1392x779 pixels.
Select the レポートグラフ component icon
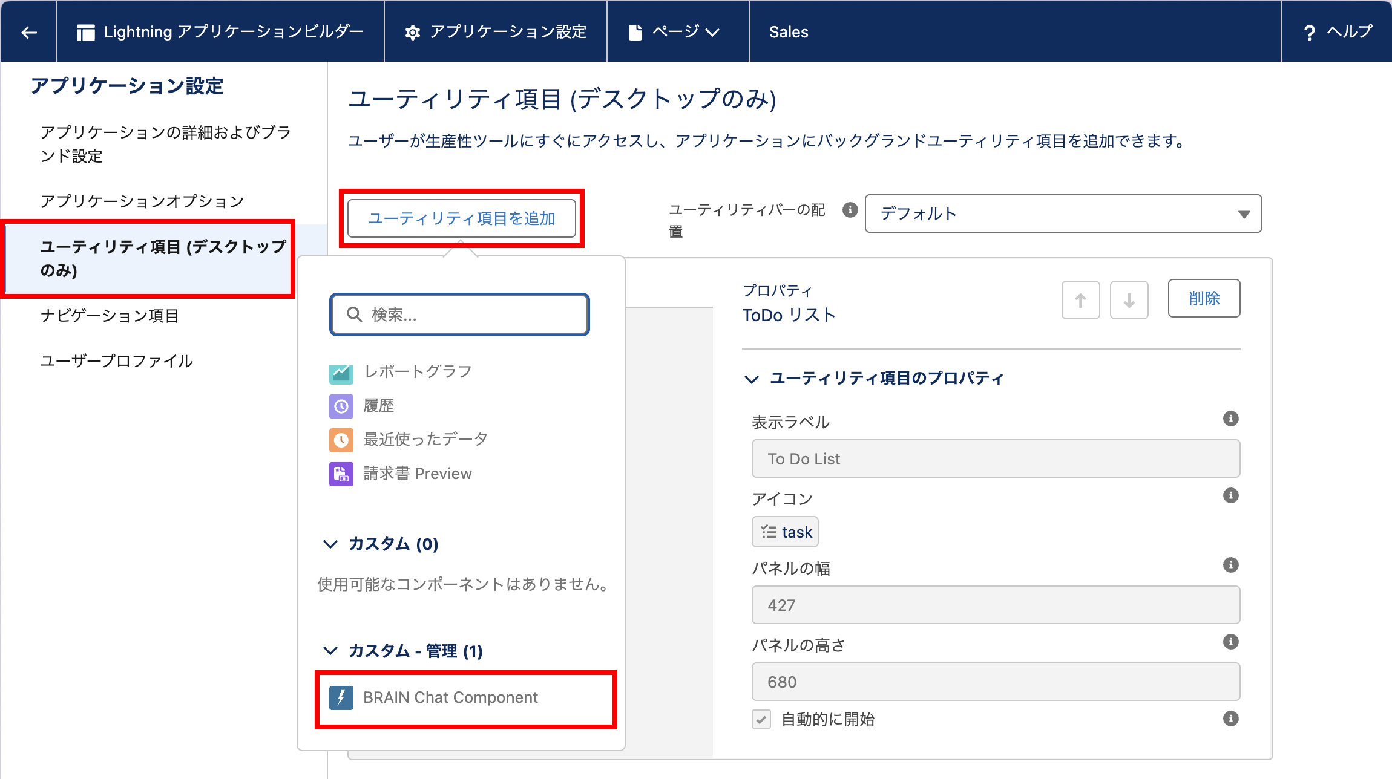tap(341, 372)
